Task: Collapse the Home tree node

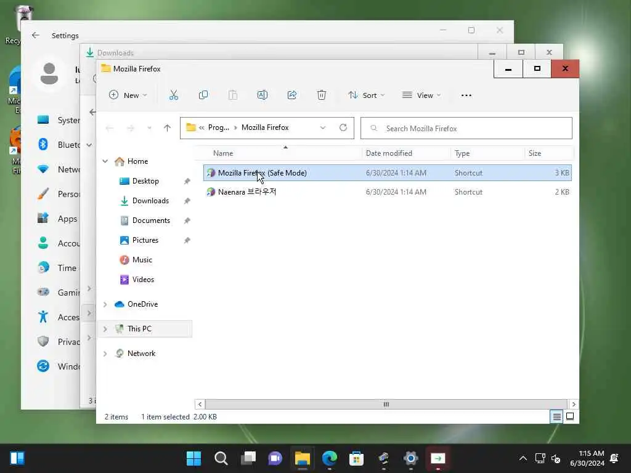Action: tap(105, 161)
